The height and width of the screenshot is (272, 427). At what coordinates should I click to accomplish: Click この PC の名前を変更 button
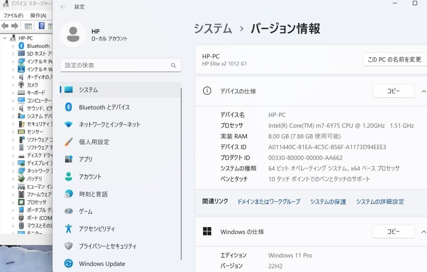coord(395,59)
